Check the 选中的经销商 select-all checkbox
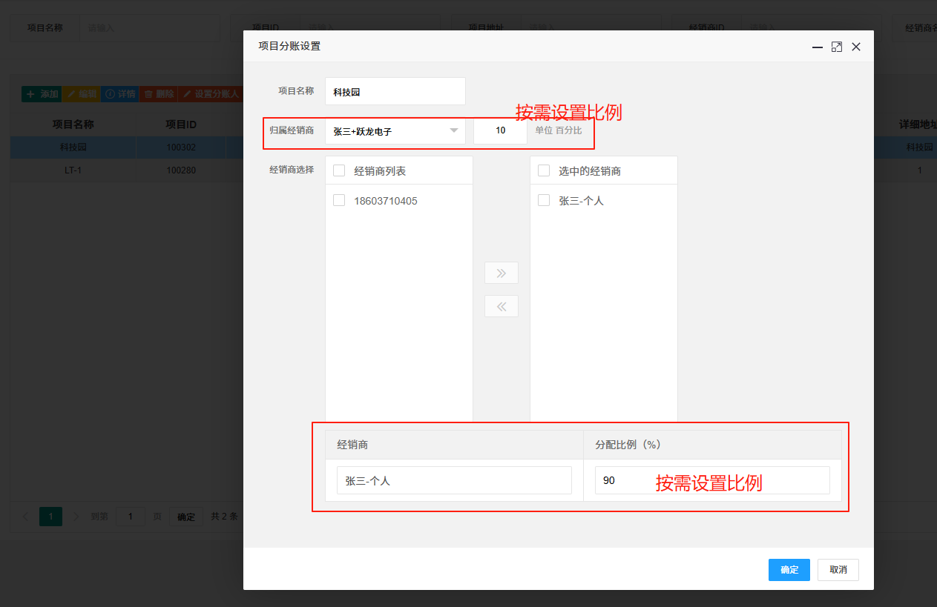Screen dimensions: 937x607 tap(544, 170)
